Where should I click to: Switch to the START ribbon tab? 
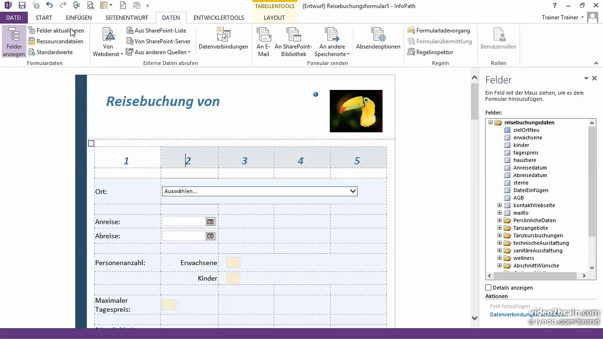44,18
